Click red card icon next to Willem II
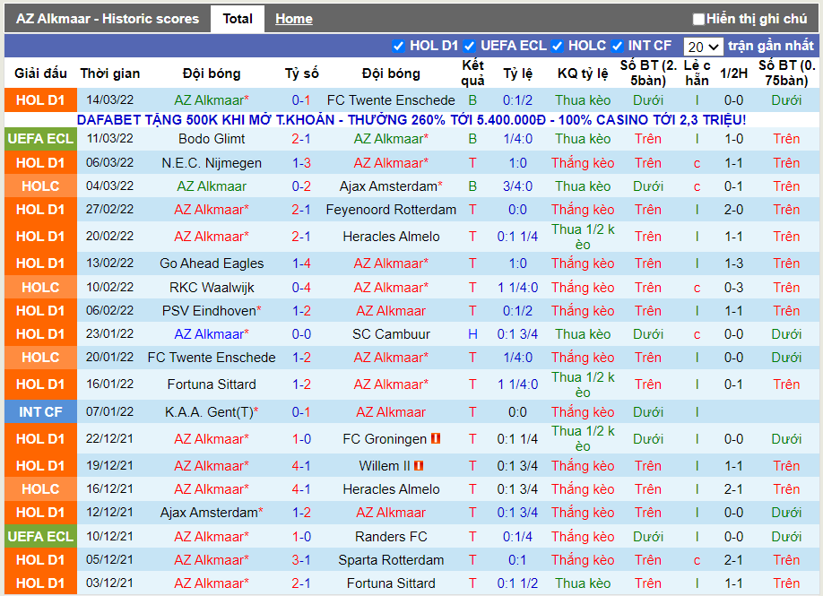This screenshot has height=596, width=823. 419,465
